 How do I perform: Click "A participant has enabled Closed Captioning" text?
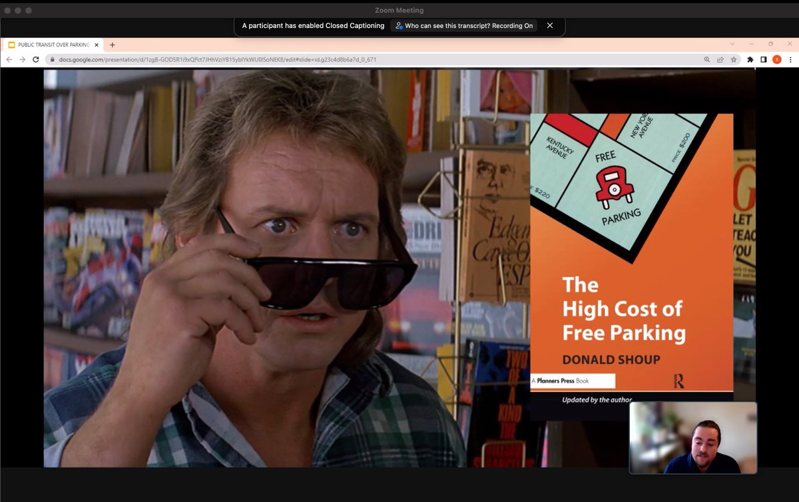click(313, 25)
